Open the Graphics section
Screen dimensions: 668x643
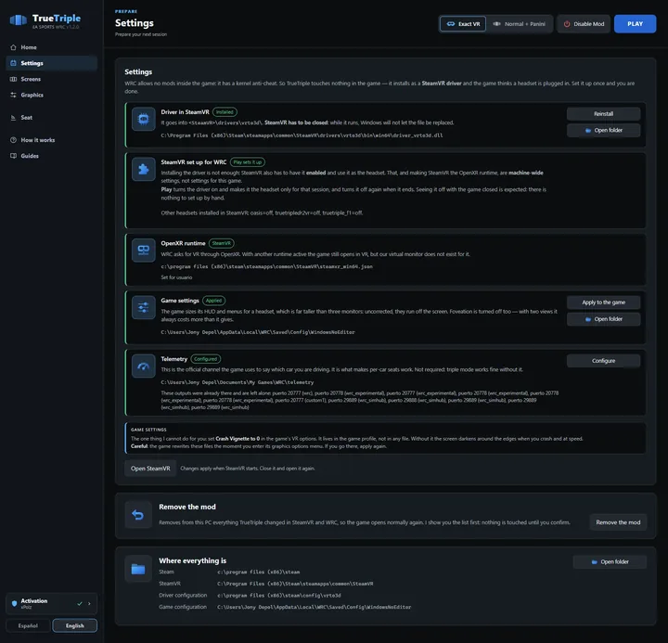pos(52,95)
